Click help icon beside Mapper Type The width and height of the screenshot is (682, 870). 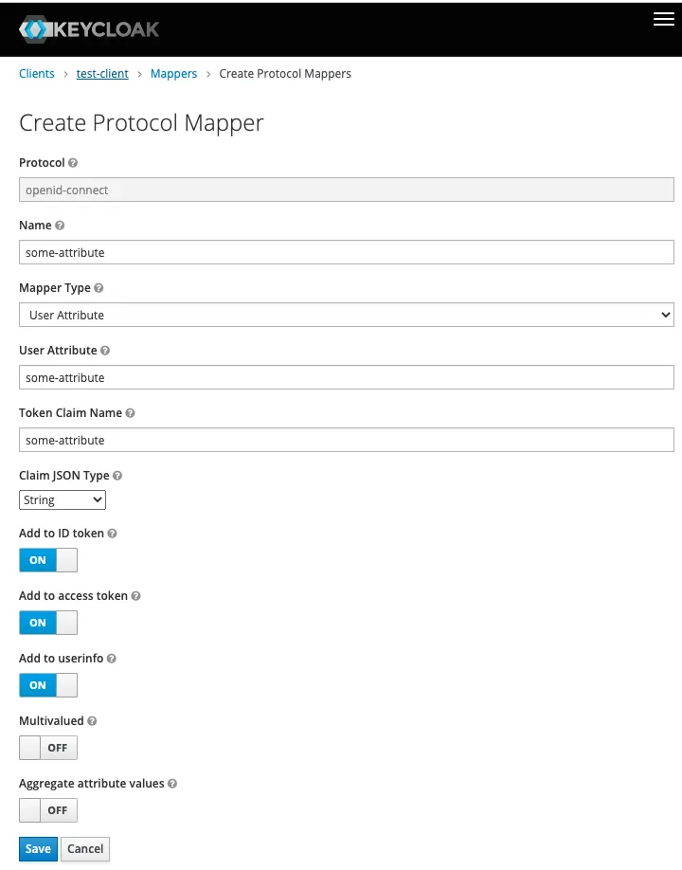pyautogui.click(x=99, y=288)
